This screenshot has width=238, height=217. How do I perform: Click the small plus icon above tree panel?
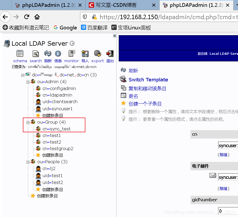(x=115, y=36)
